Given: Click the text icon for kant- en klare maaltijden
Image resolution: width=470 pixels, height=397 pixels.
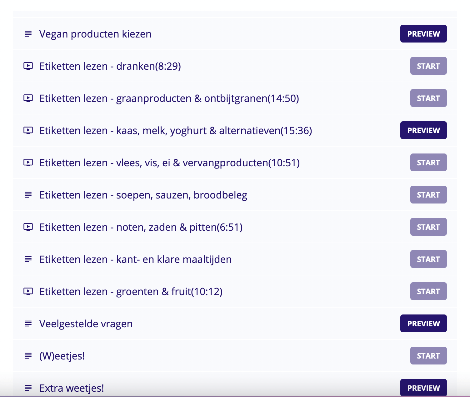Looking at the screenshot, I should 28,259.
